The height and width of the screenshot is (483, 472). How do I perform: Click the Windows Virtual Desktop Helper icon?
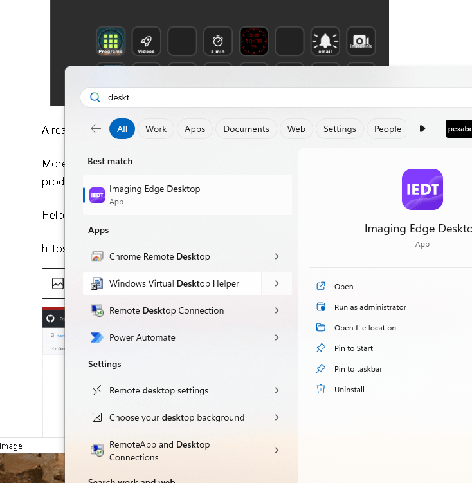97,283
